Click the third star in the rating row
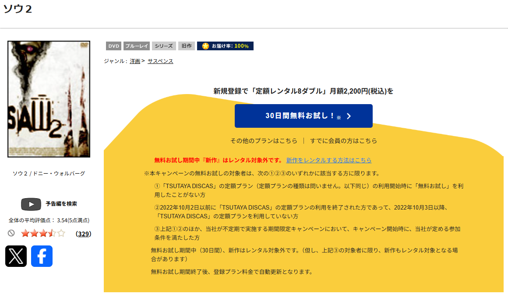Image resolution: width=508 pixels, height=294 pixels. pyautogui.click(x=42, y=233)
